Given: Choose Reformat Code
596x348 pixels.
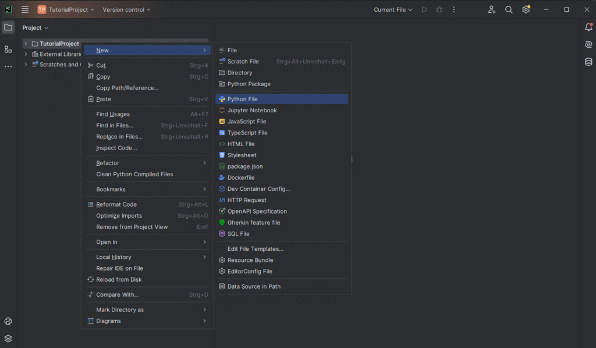Looking at the screenshot, I should click(x=147, y=204).
